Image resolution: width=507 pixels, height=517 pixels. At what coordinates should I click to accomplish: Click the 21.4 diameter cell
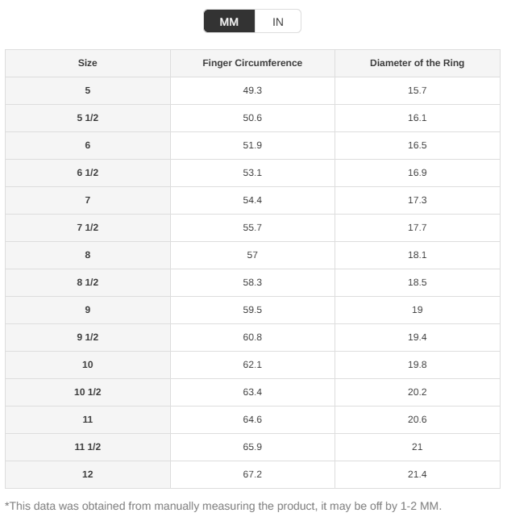tap(417, 474)
